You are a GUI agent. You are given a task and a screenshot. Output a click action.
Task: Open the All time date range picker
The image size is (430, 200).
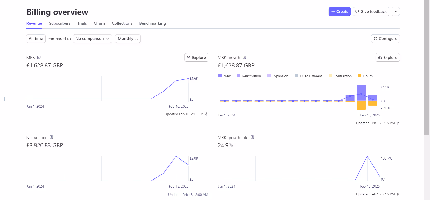click(x=36, y=39)
